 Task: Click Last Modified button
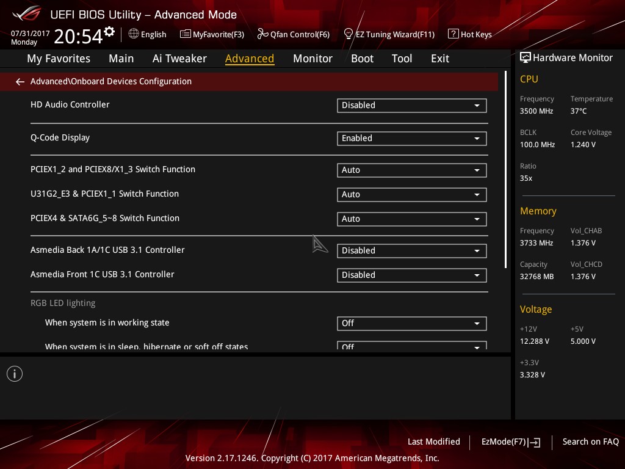(x=434, y=442)
